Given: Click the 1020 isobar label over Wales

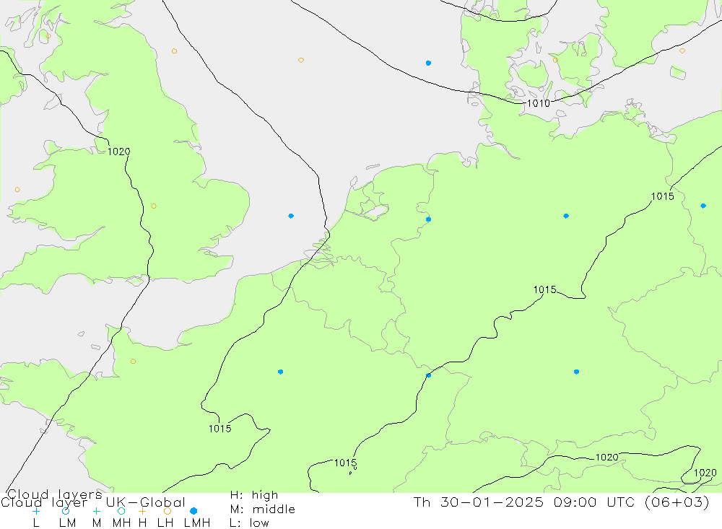Looking at the screenshot, I should [119, 152].
